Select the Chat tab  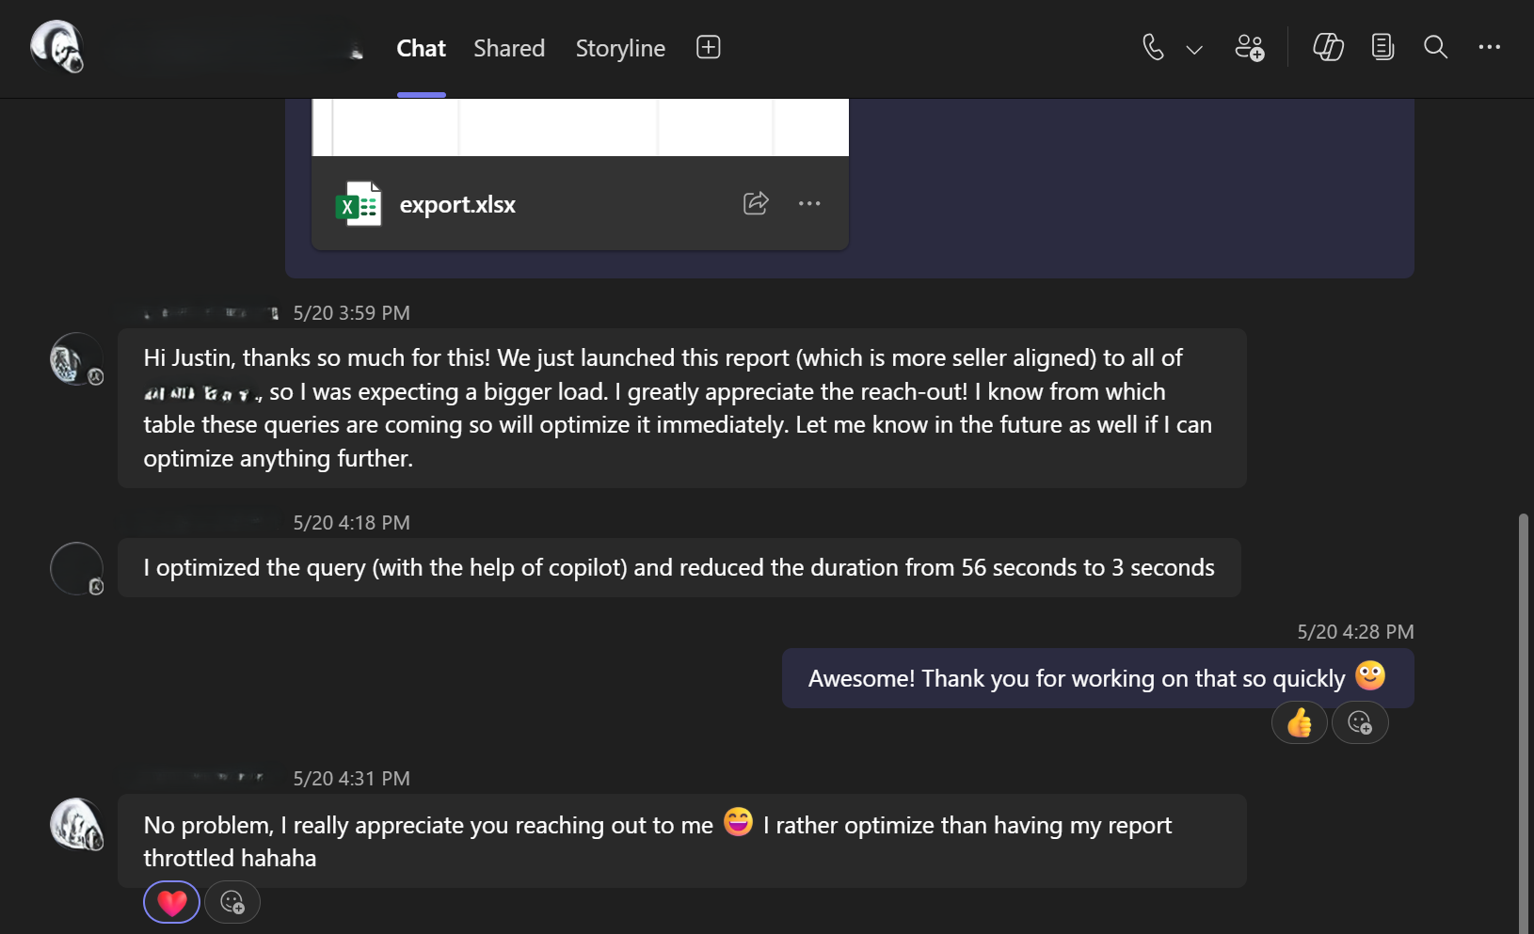[421, 48]
